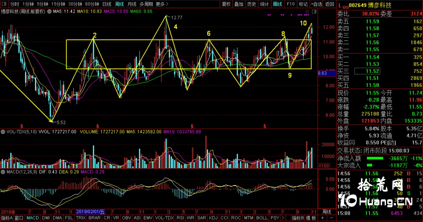This screenshot has width=423, height=222.
Task: Zoom out with the minus button
Action: (331, 218)
